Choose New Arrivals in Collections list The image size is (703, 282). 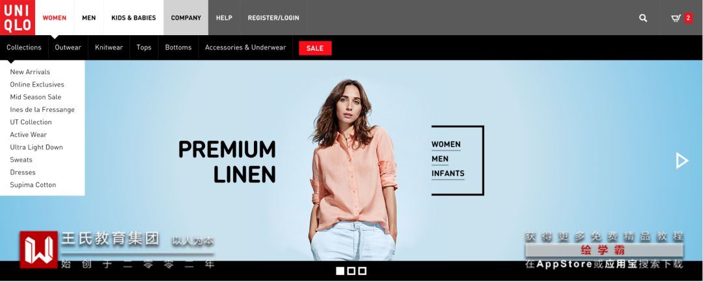pos(30,72)
